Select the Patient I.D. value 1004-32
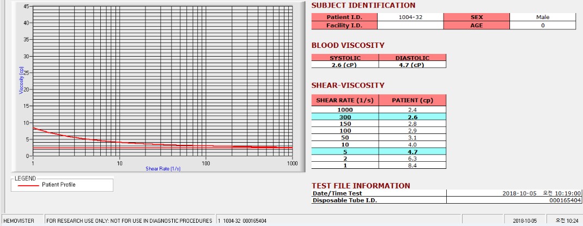Image resolution: width=583 pixels, height=226 pixels. click(x=410, y=17)
